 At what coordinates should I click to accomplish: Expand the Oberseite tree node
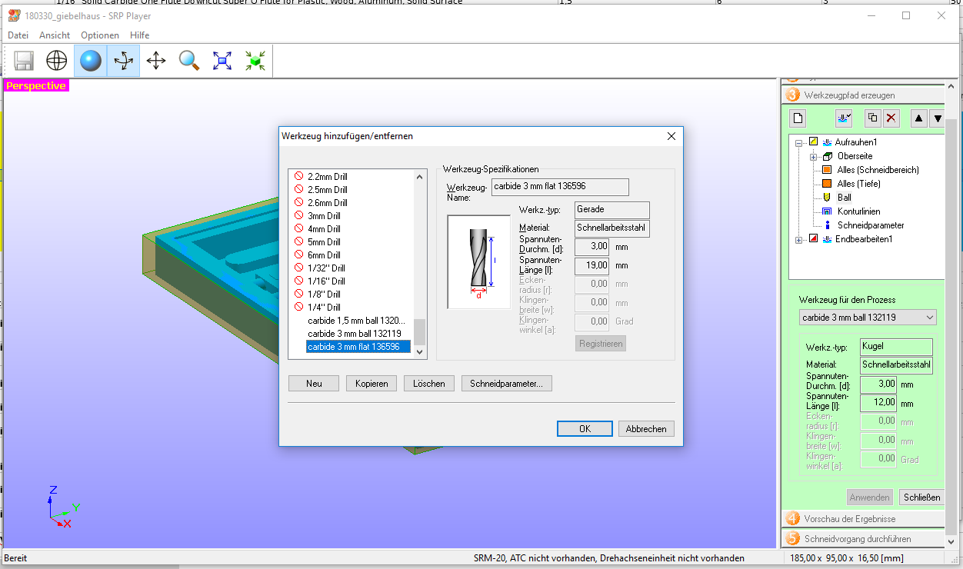point(814,157)
